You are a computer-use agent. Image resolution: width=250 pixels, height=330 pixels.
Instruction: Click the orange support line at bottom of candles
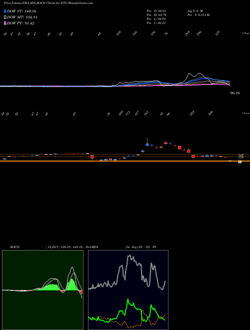[x=125, y=161]
